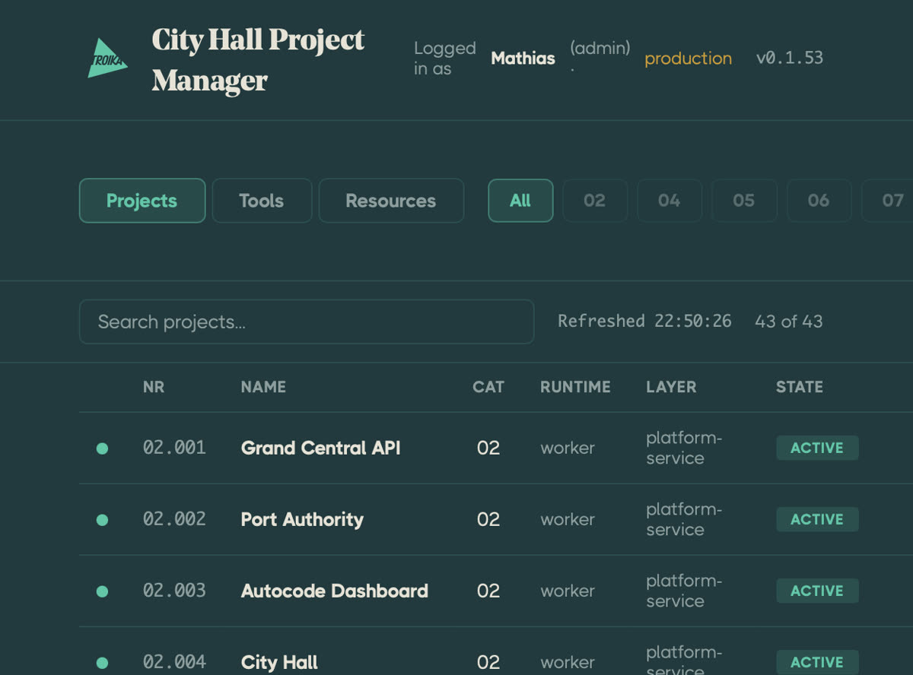
Task: Sort by CAT column header
Action: (488, 387)
